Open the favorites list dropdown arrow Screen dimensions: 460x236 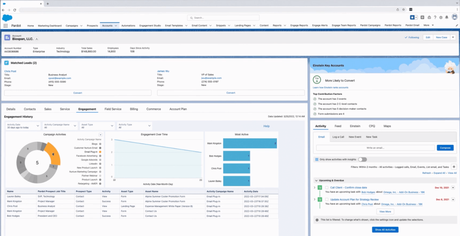[416, 17]
